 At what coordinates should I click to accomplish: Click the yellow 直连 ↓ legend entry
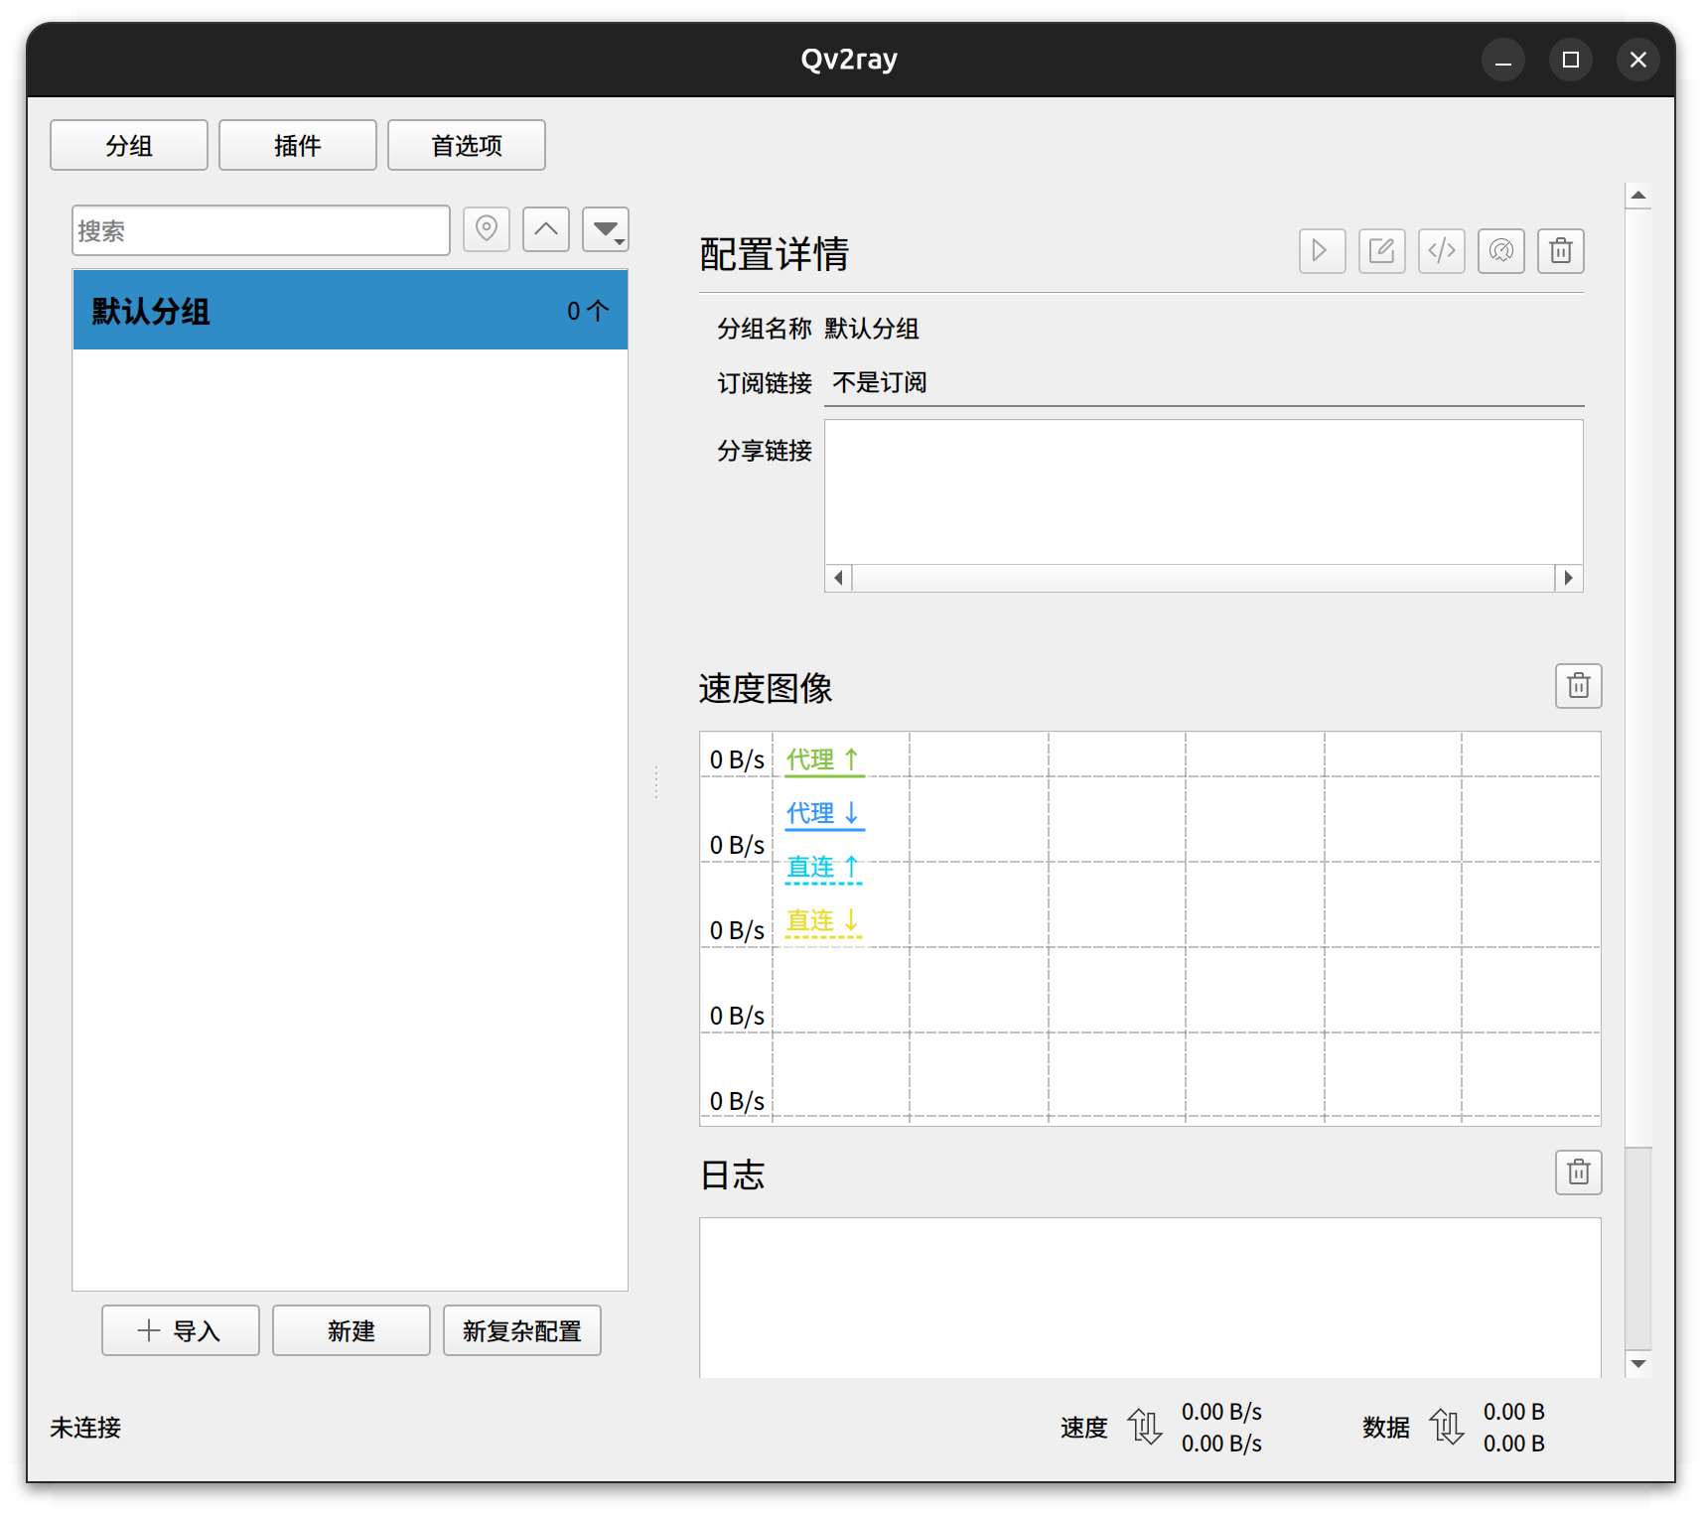823,921
